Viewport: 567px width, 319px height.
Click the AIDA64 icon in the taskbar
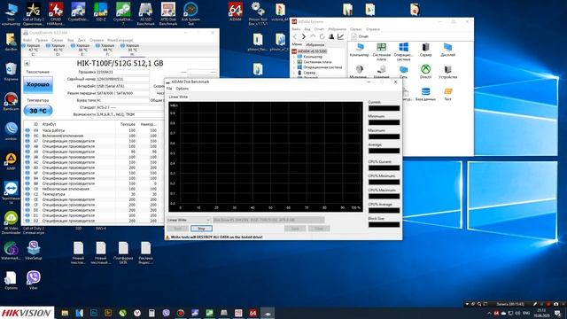point(252,313)
